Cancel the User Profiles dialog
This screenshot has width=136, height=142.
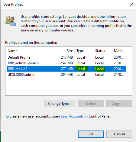pyautogui.click(x=119, y=134)
